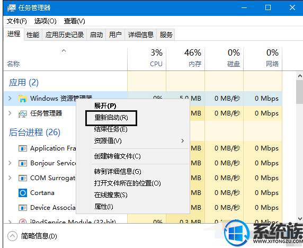
Task: Switch to the 进程 tab
Action: [14, 34]
